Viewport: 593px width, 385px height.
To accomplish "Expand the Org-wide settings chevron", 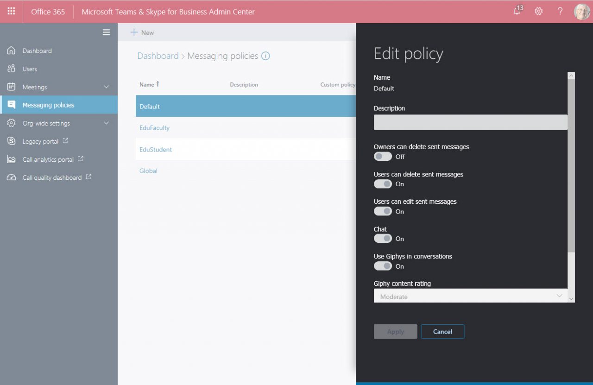I will [x=107, y=123].
